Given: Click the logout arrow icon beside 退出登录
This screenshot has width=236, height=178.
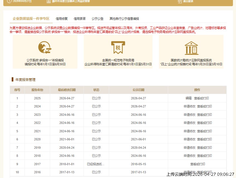Looking at the screenshot, I should [180, 2].
